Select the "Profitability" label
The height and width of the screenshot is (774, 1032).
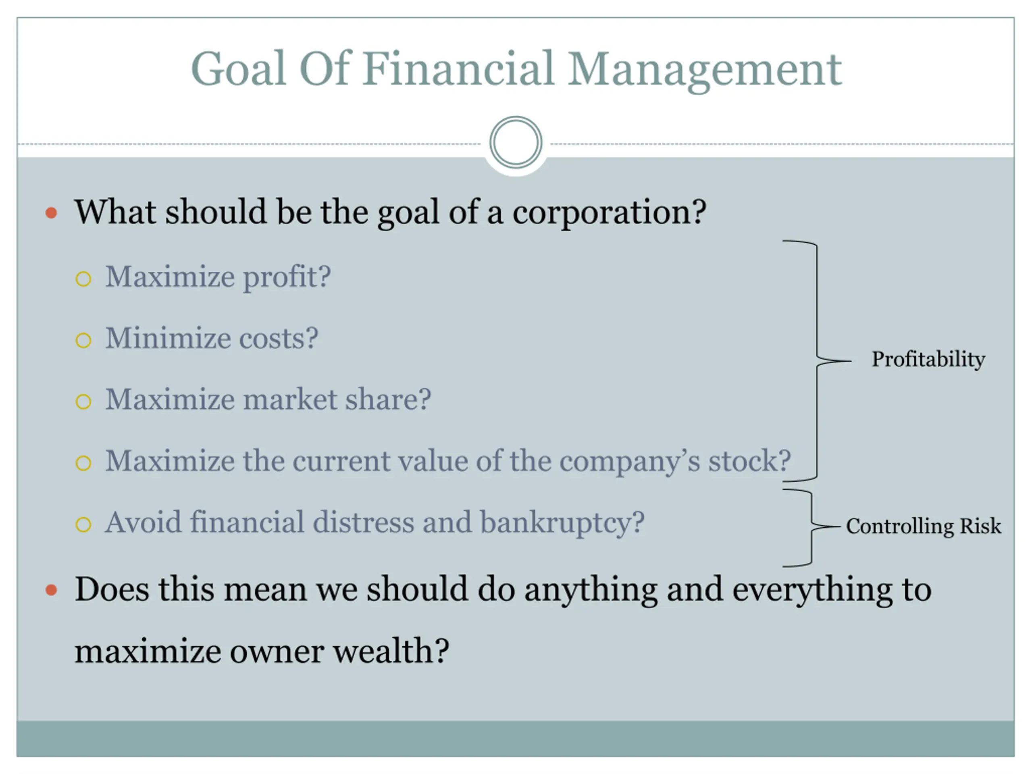pyautogui.click(x=928, y=359)
